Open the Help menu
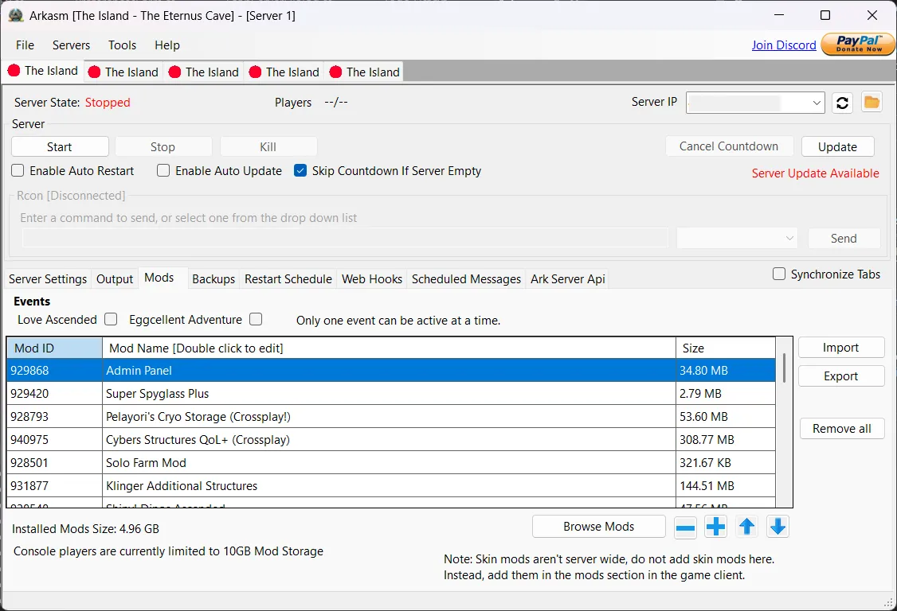Image resolution: width=897 pixels, height=611 pixels. tap(167, 45)
